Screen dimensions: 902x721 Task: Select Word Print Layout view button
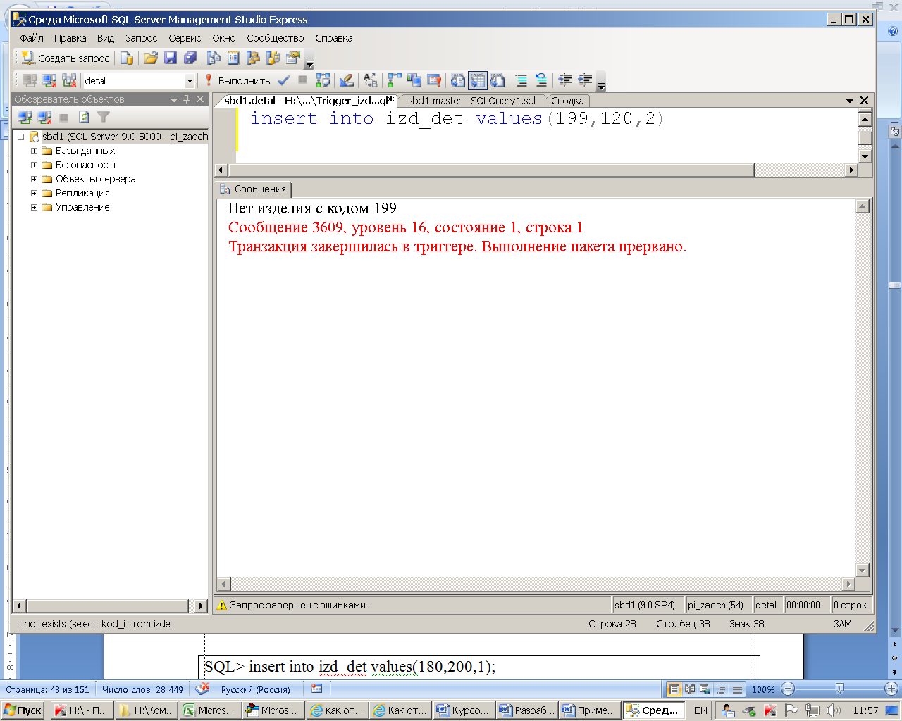(x=674, y=689)
